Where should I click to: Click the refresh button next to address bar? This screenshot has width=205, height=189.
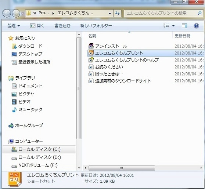(x=118, y=13)
